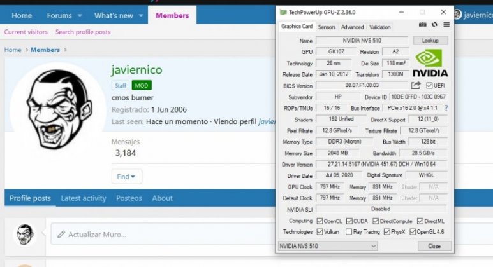Expand the What's new menu arrow
Screen dimensions: 493x267
pos(141,15)
